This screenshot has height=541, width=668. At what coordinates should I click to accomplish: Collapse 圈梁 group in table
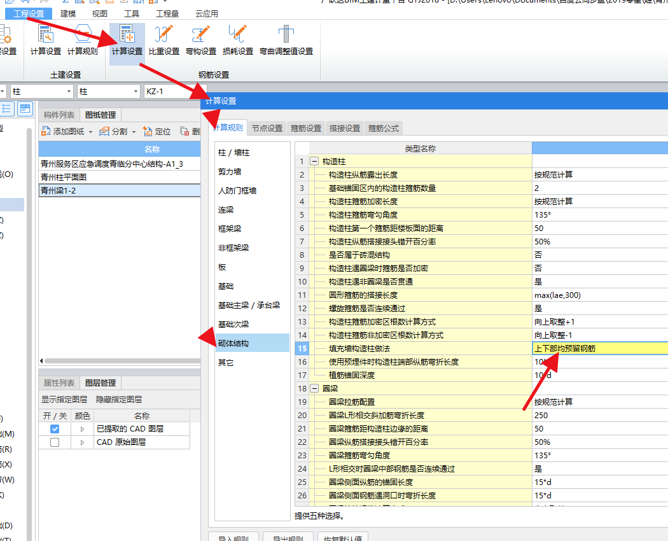point(314,388)
